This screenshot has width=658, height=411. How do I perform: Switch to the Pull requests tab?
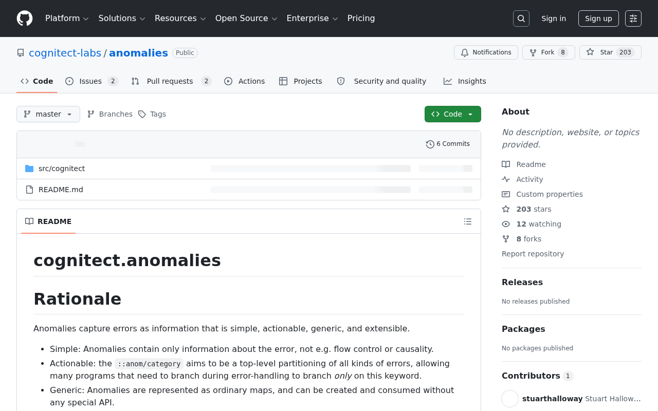pyautogui.click(x=171, y=81)
